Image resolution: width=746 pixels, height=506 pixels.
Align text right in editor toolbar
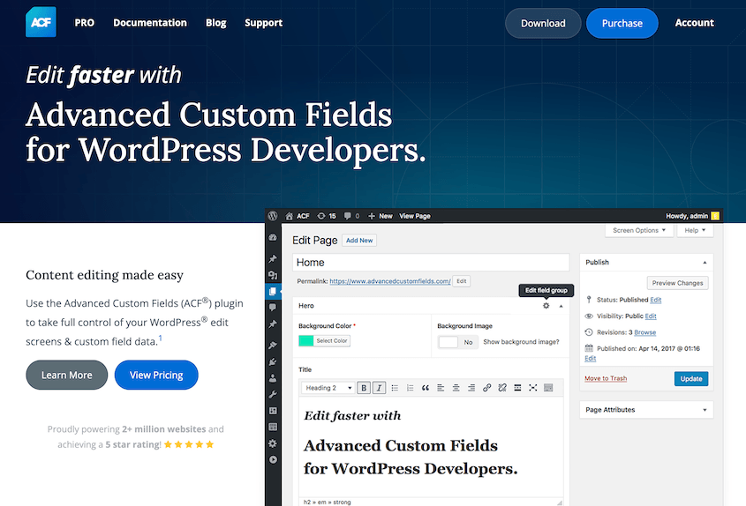pos(471,388)
